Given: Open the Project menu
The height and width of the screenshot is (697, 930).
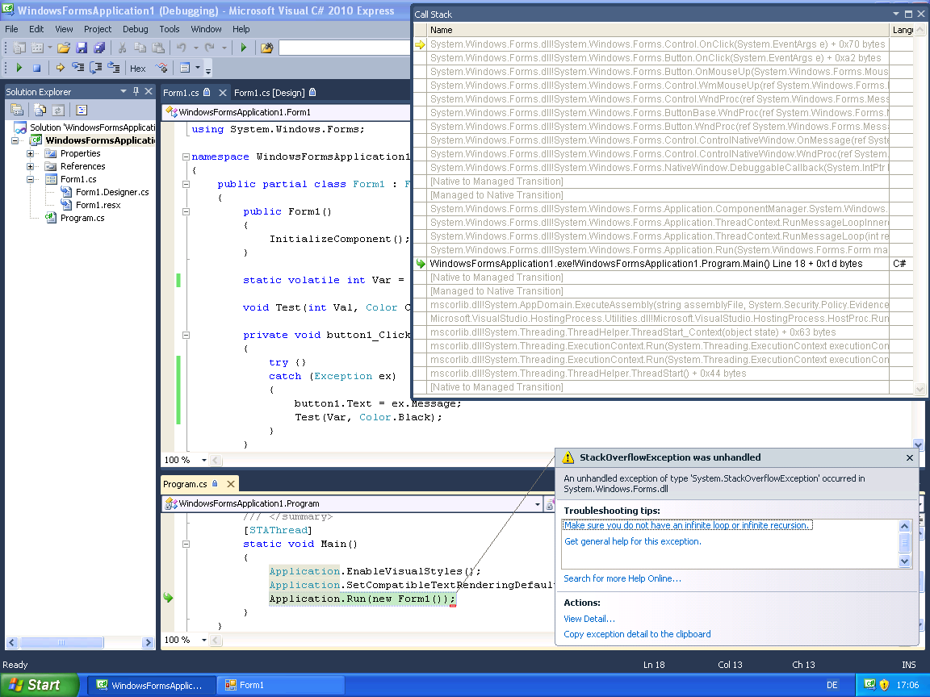Looking at the screenshot, I should tap(97, 29).
